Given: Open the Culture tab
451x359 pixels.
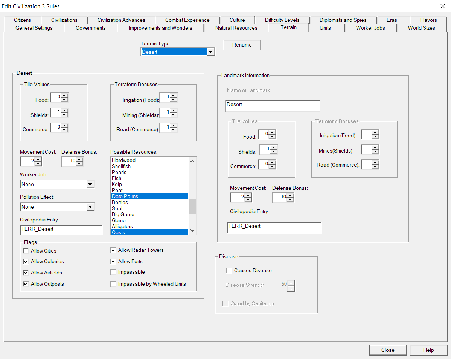Looking at the screenshot, I should (237, 20).
